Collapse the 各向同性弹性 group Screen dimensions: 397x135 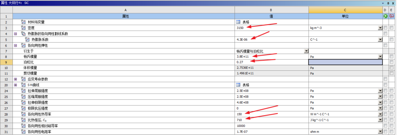[x=15, y=45]
